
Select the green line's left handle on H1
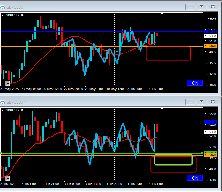pos(1,153)
